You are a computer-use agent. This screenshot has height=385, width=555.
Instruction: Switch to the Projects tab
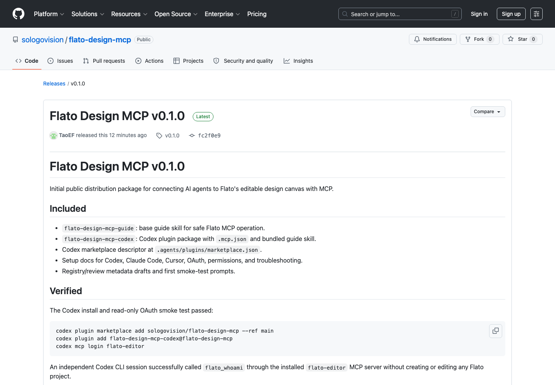[188, 61]
